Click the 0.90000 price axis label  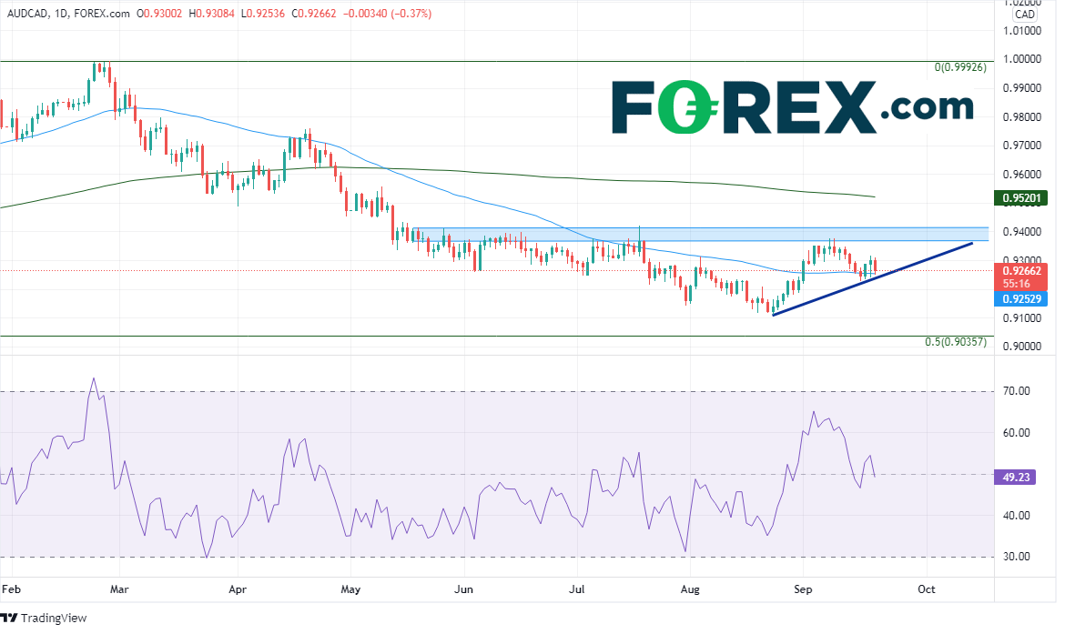click(1022, 347)
